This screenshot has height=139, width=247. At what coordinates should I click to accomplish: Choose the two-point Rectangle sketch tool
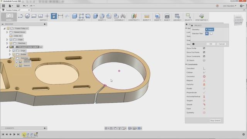(x=34, y=16)
